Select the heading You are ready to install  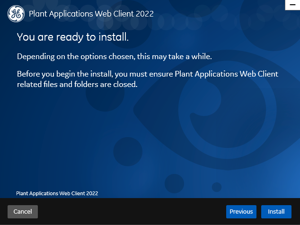(x=73, y=37)
